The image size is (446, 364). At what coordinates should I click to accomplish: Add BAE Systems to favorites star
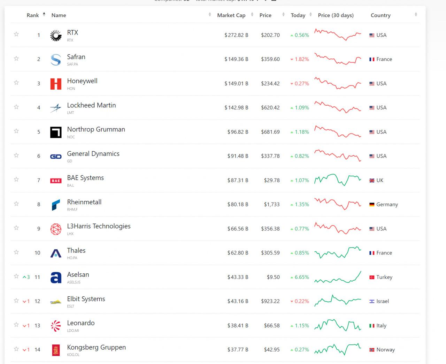(x=16, y=180)
